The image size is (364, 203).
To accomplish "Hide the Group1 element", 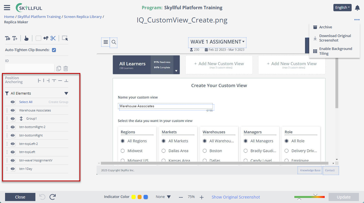I will click(13, 119).
